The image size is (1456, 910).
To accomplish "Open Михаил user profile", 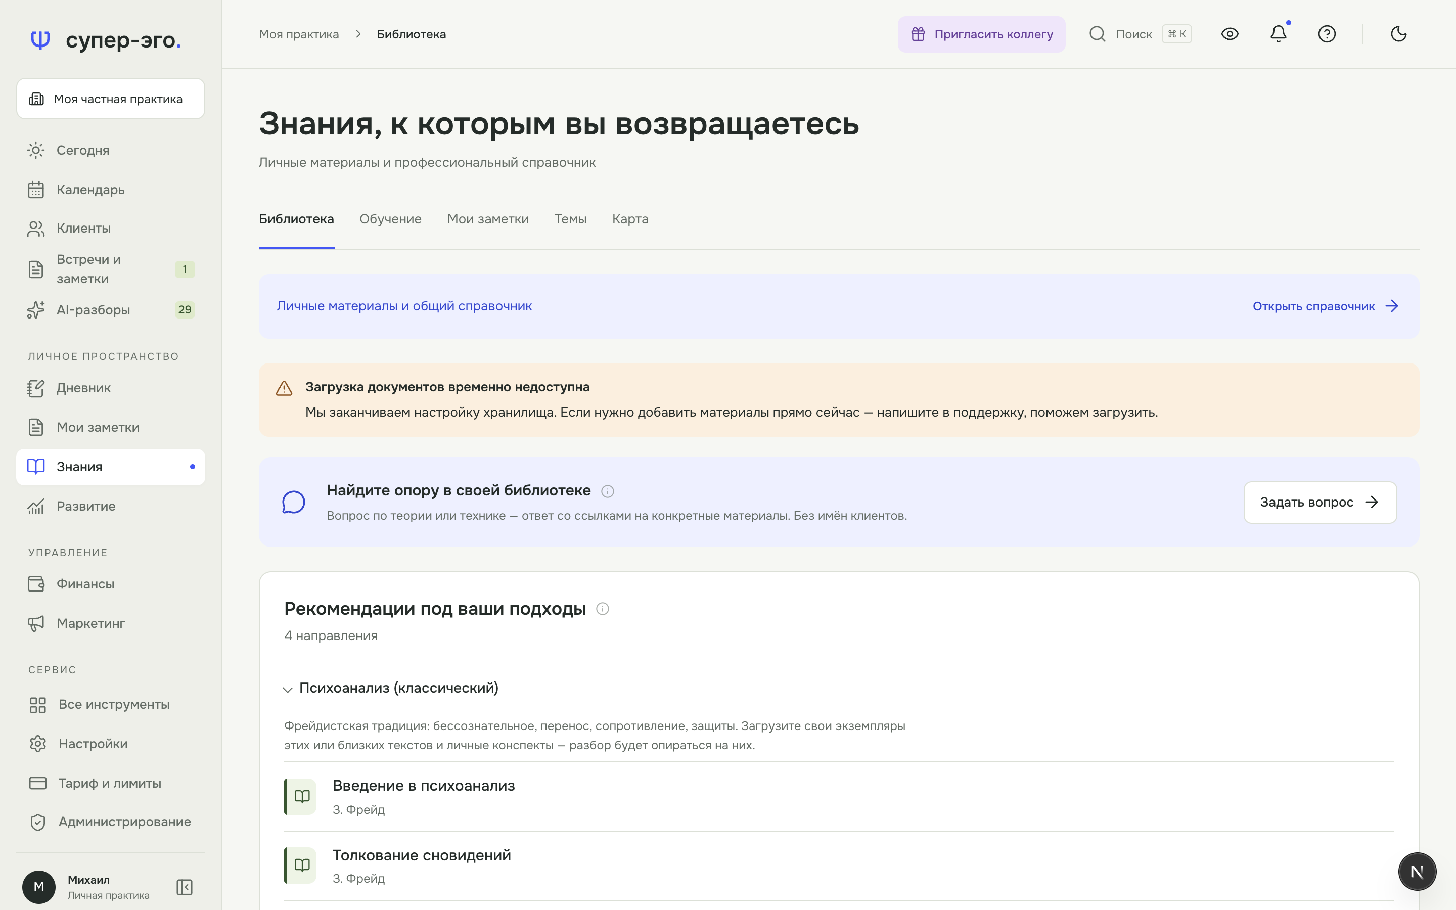I will point(86,887).
